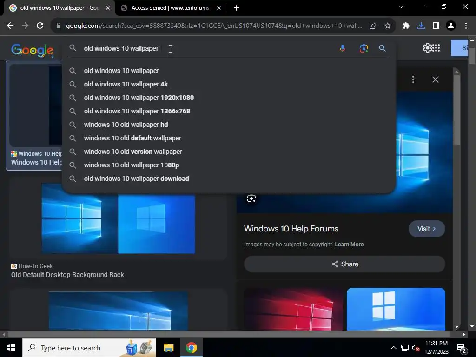Open taskbar clock 11:31 PM
The image size is (476, 357).
(x=436, y=348)
